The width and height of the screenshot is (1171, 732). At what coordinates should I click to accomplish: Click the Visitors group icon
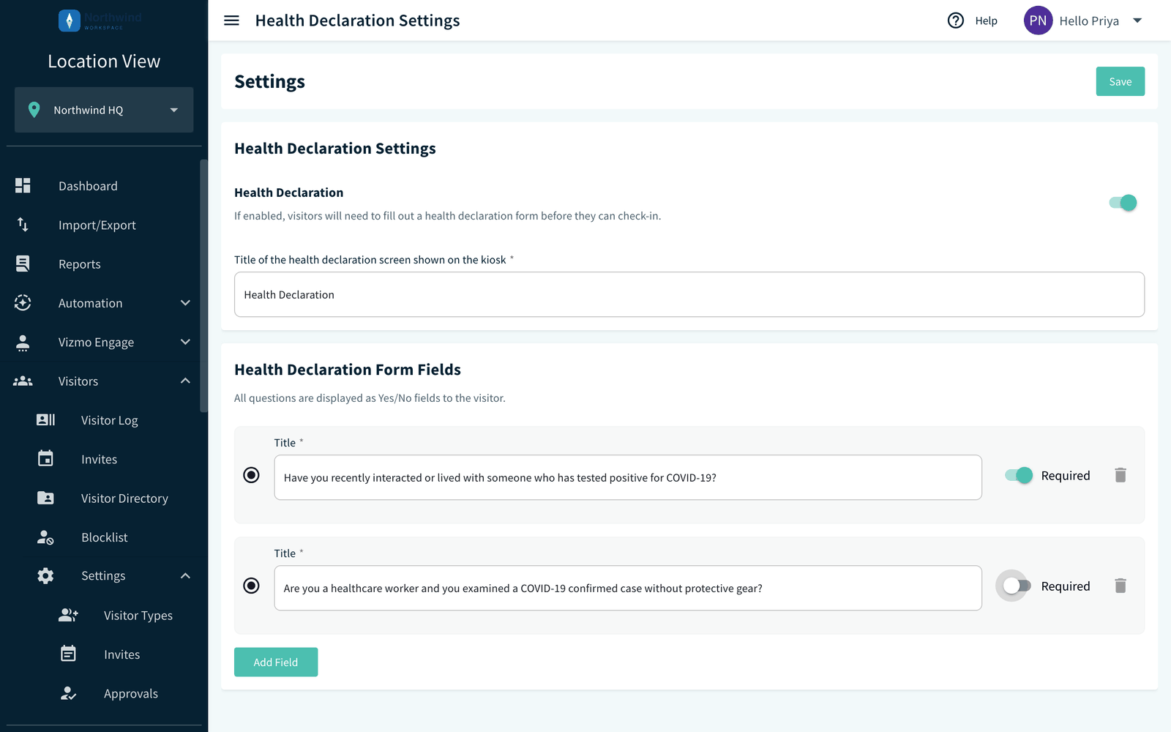click(23, 381)
